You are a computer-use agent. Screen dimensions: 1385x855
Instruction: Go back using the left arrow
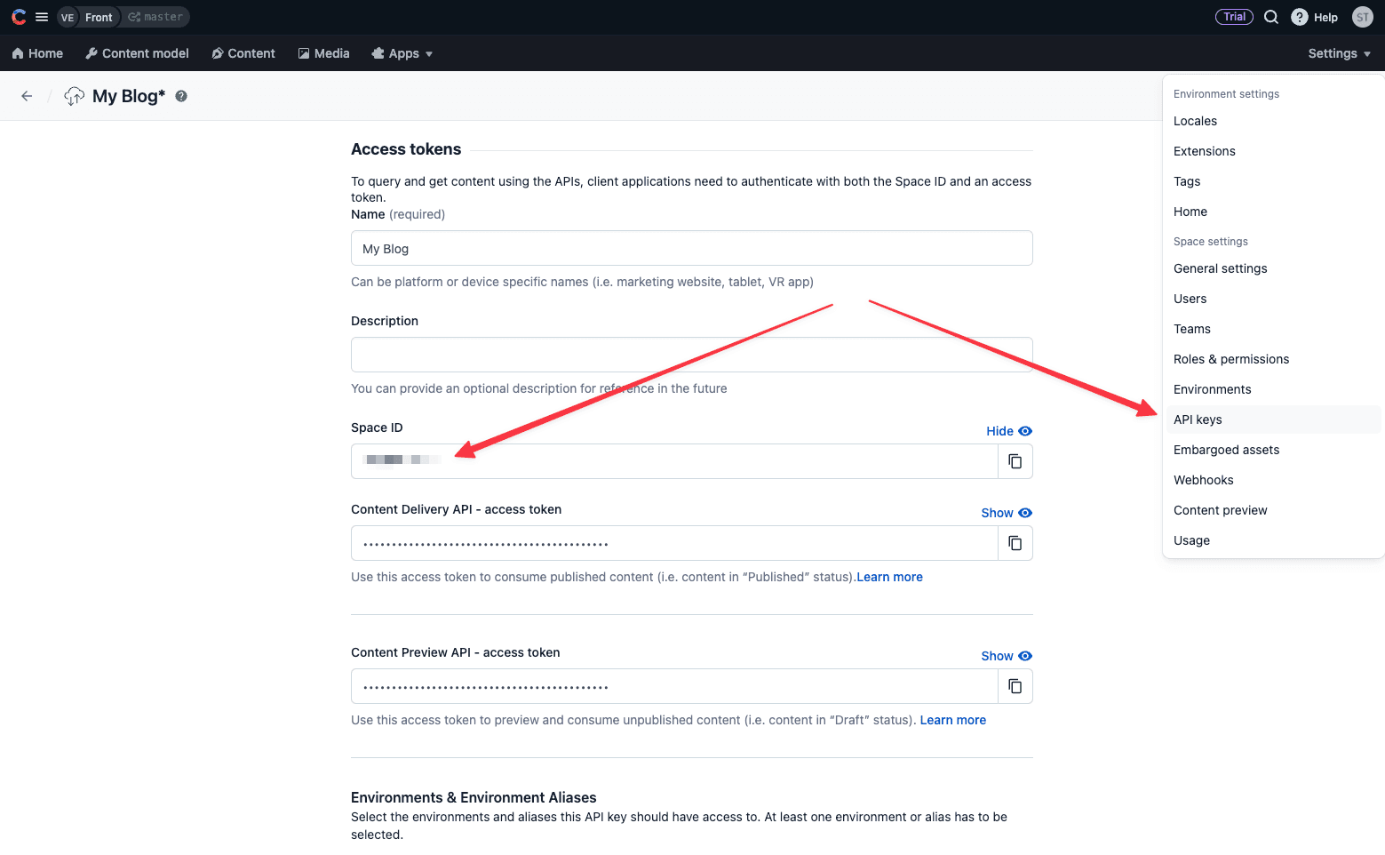coord(27,96)
